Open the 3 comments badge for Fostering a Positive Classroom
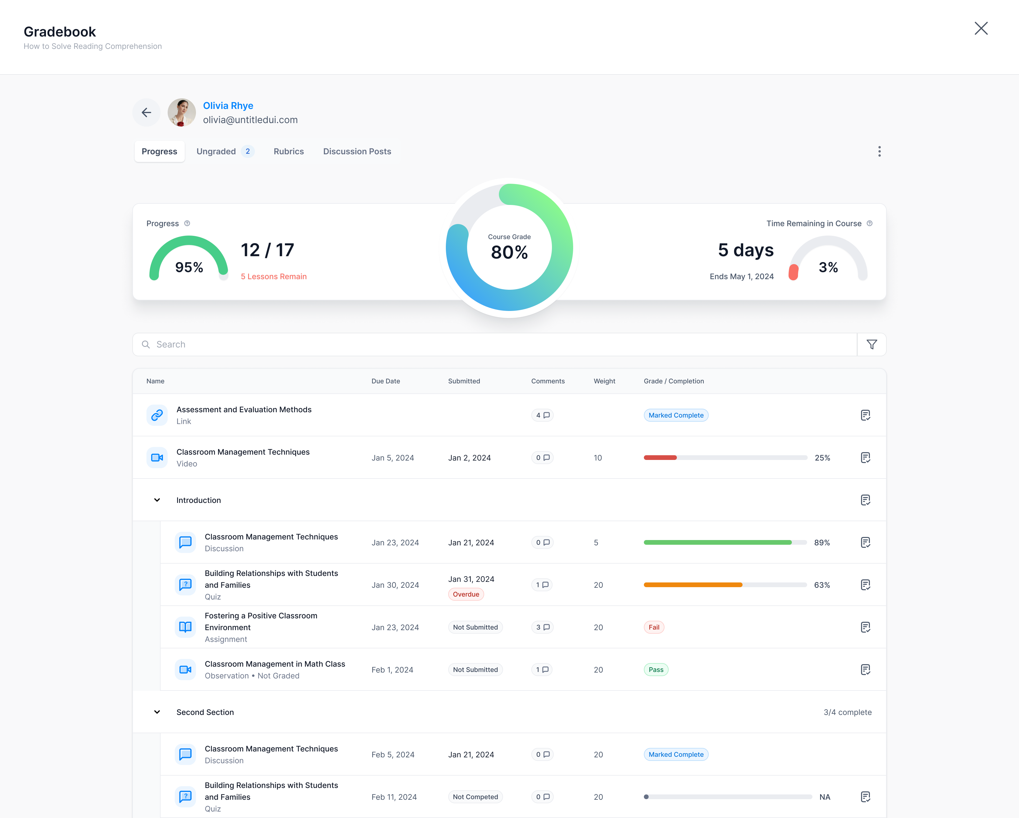The height and width of the screenshot is (818, 1019). point(542,627)
